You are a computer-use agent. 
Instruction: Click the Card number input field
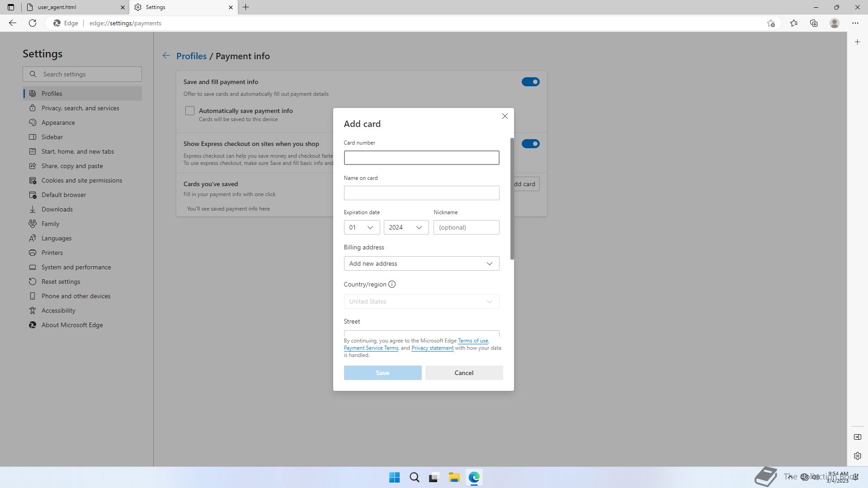click(x=421, y=158)
